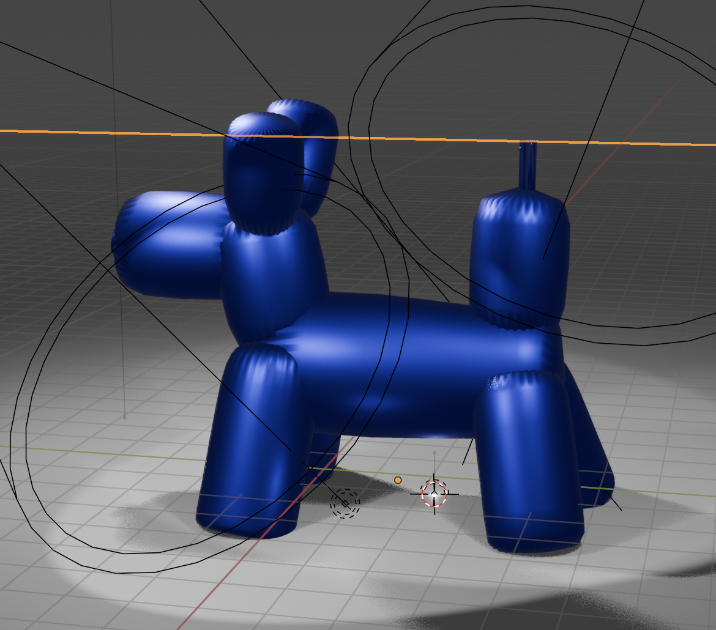Select the orange object origin dot
The image size is (716, 630).
[398, 480]
